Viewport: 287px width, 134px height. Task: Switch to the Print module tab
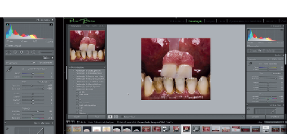click(271, 21)
